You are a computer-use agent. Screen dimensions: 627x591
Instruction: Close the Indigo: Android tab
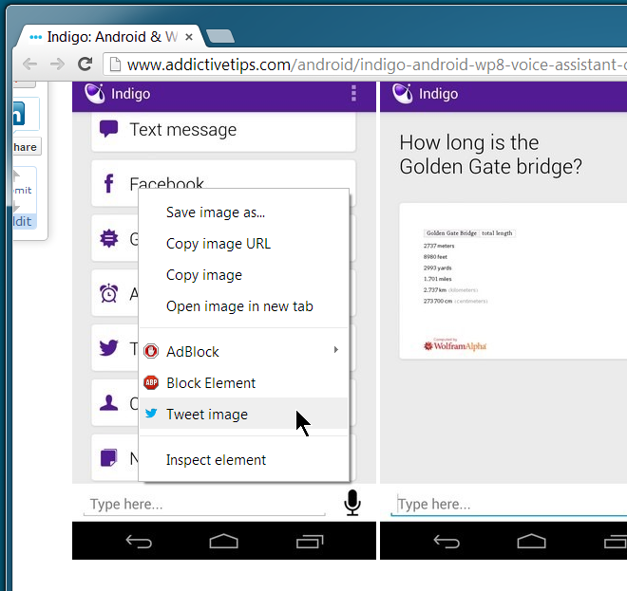189,37
